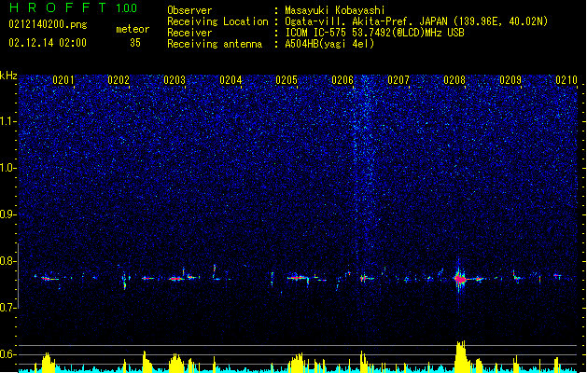The image size is (587, 373).
Task: Click the Receiving antenna label
Action: [x=215, y=44]
